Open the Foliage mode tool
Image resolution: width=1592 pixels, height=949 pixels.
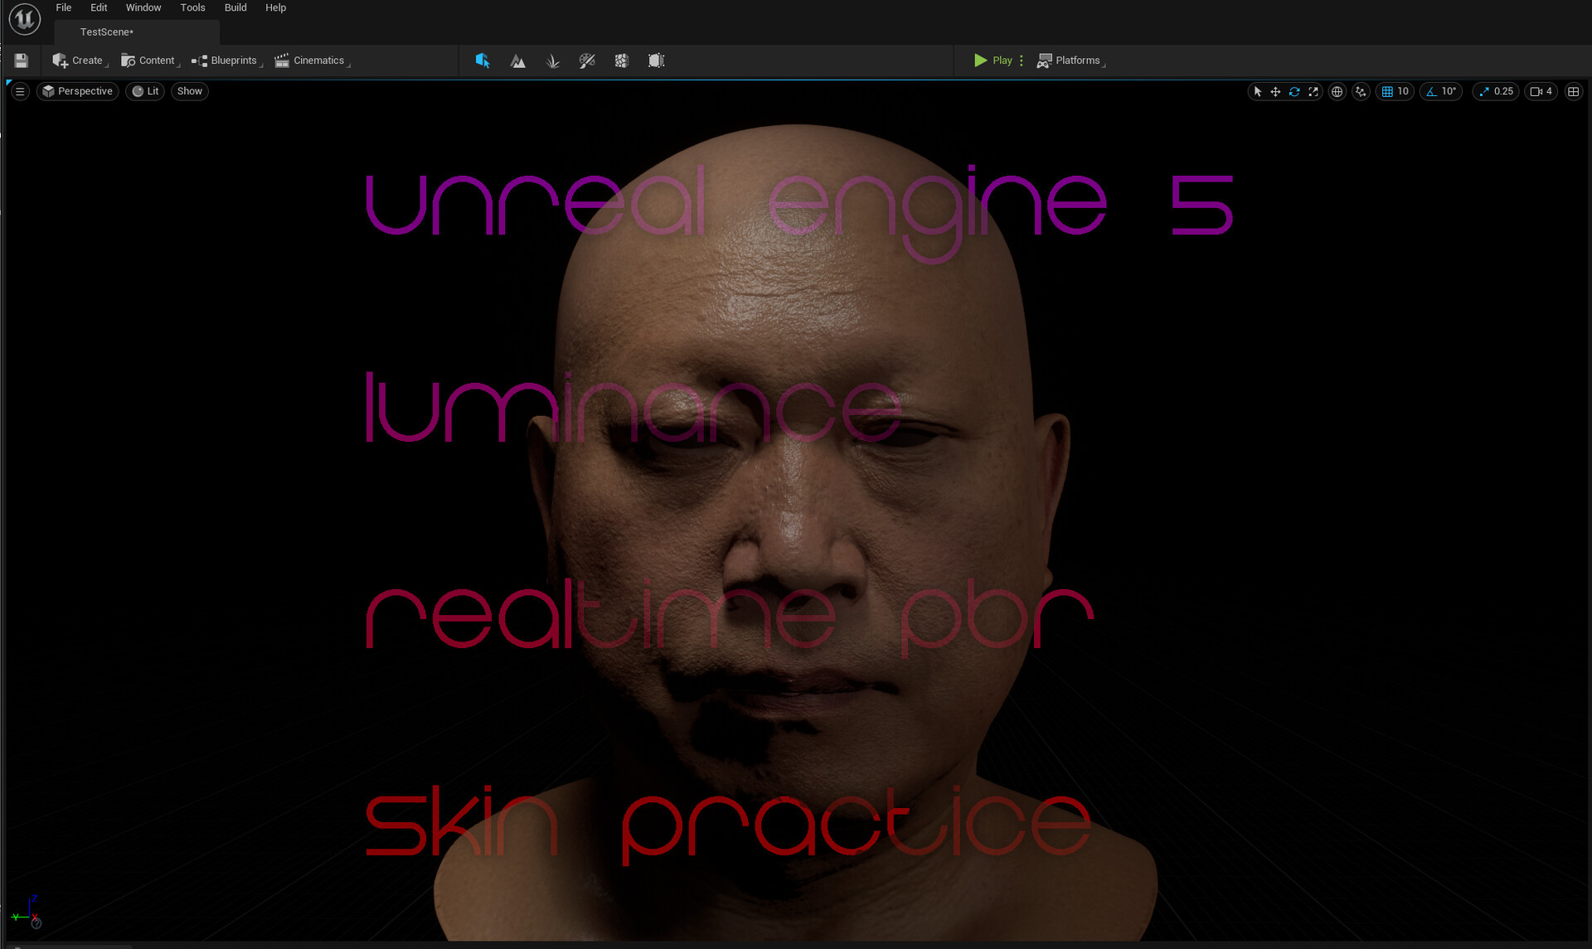click(552, 61)
